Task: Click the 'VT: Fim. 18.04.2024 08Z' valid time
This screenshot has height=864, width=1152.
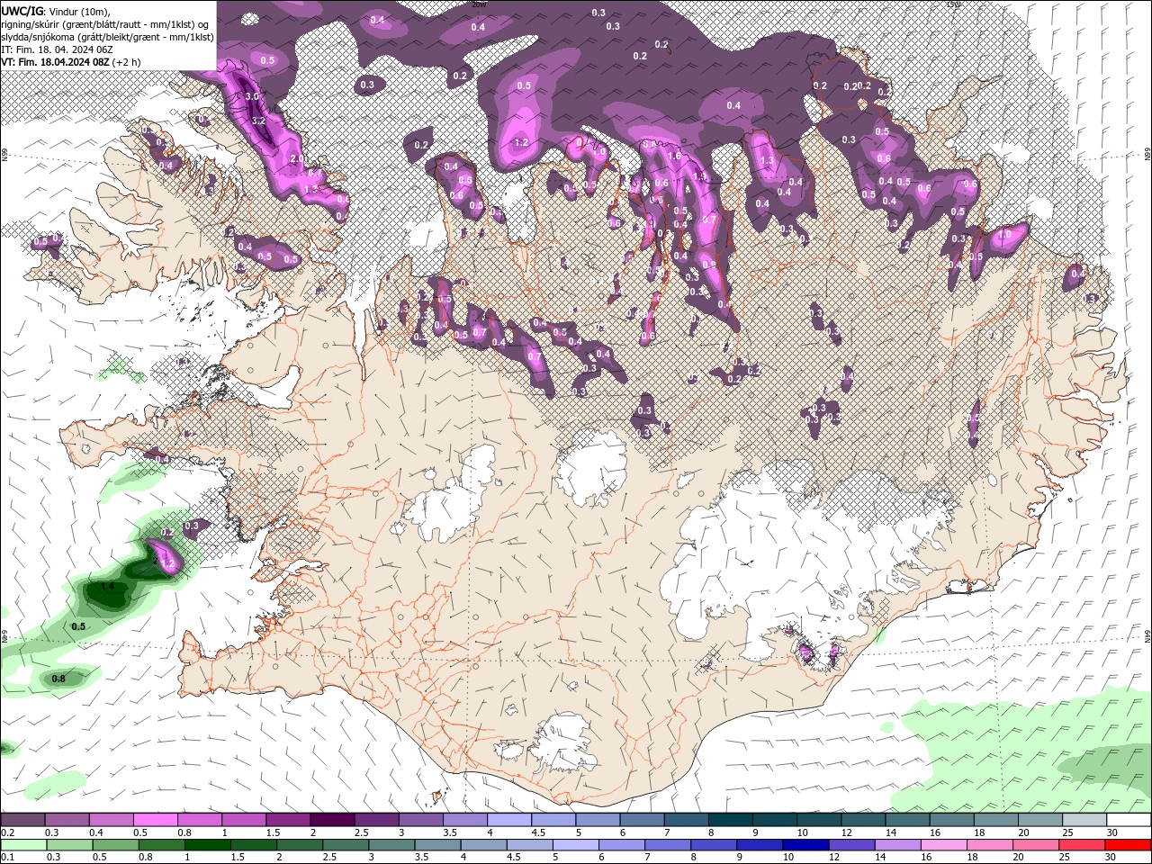Action: coord(56,62)
